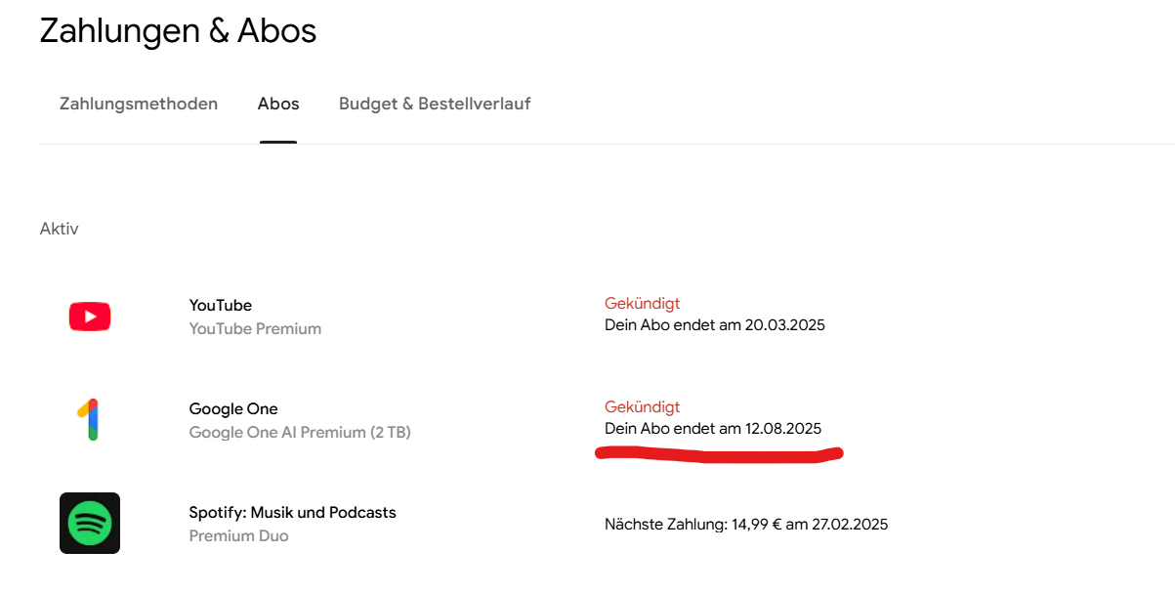Screen dimensions: 1175x594
Task: Switch to the Zahlungsmethoden tab
Action: (x=139, y=104)
